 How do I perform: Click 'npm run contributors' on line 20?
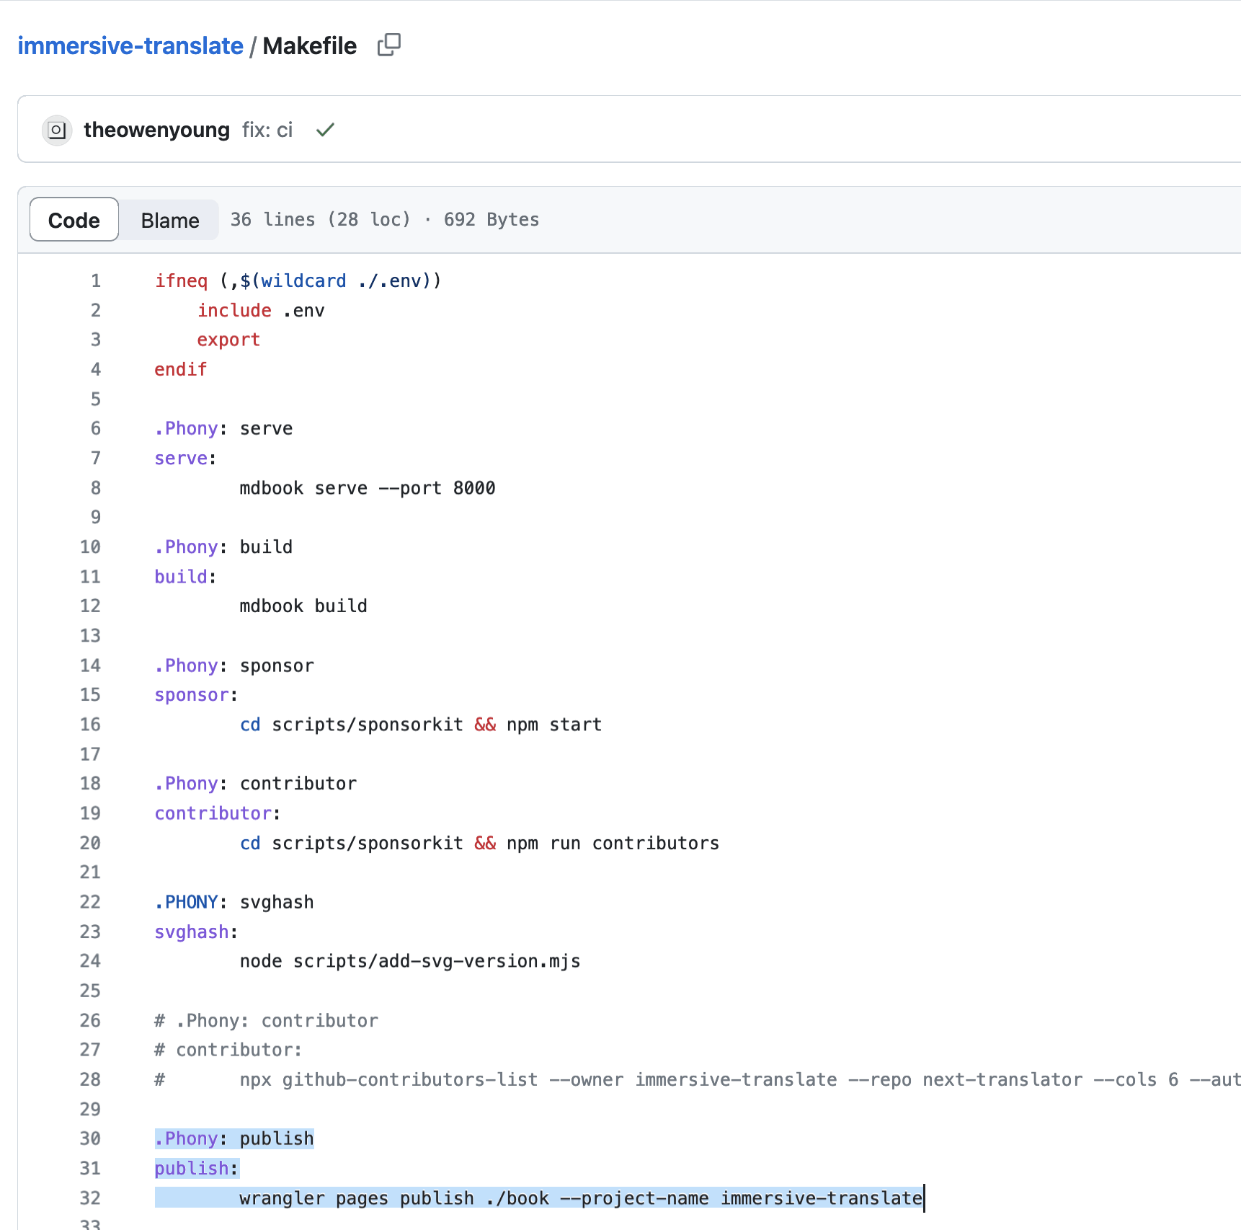[613, 843]
